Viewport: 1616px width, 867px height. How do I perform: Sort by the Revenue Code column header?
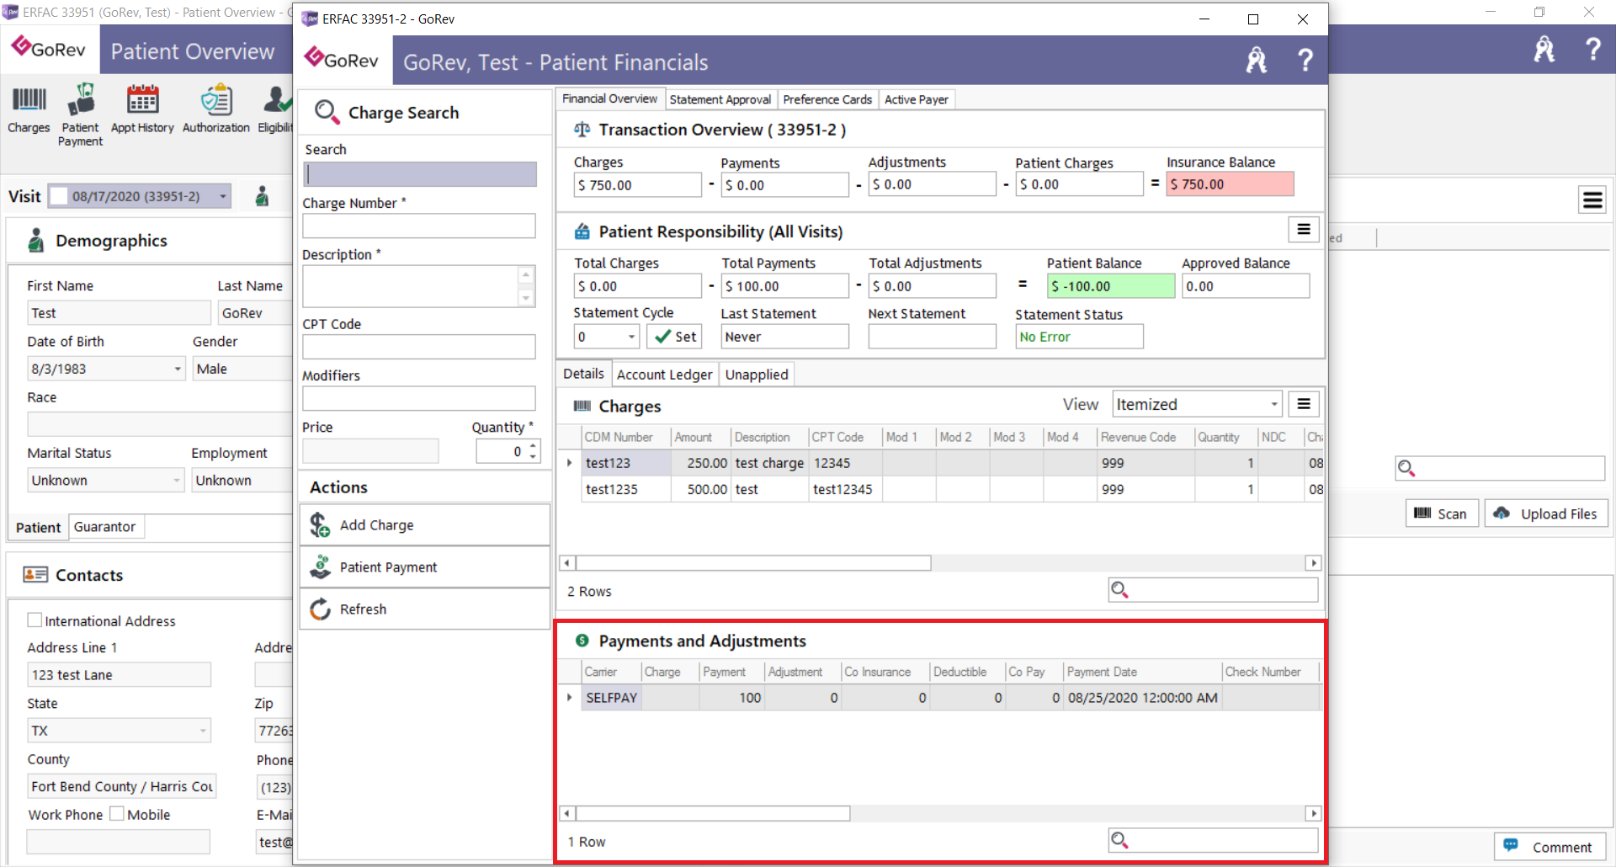(x=1145, y=437)
